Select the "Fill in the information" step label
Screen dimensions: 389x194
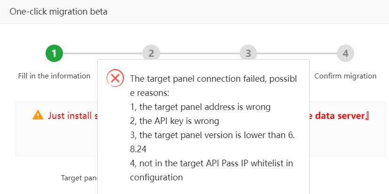tap(54, 76)
